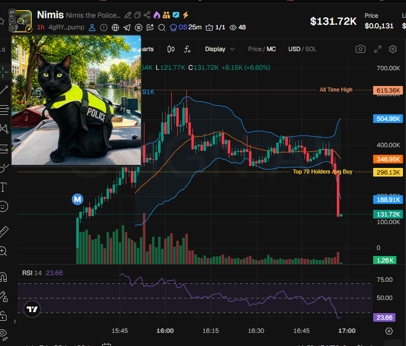Image resolution: width=406 pixels, height=346 pixels.
Task: Expand the chart to fullscreen
Action: click(x=378, y=49)
